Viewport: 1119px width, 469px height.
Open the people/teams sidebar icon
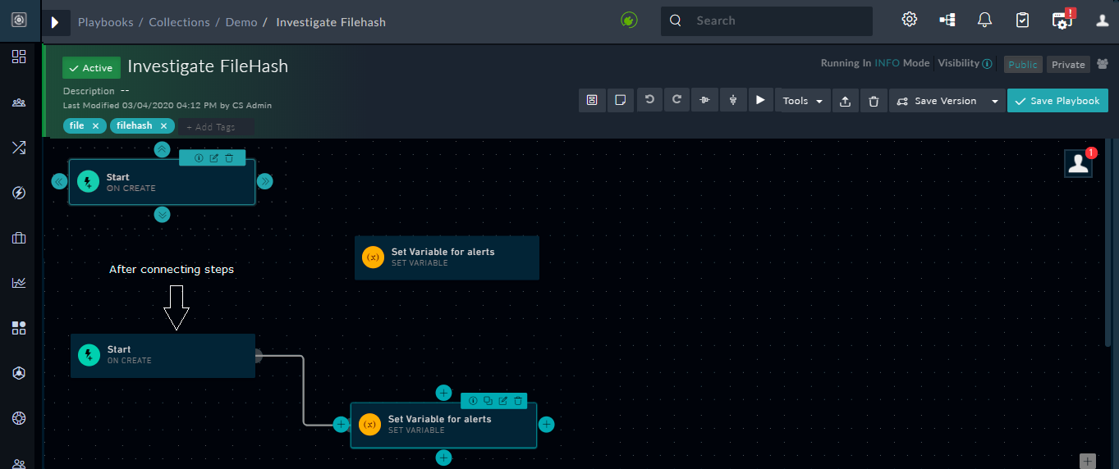pyautogui.click(x=18, y=102)
